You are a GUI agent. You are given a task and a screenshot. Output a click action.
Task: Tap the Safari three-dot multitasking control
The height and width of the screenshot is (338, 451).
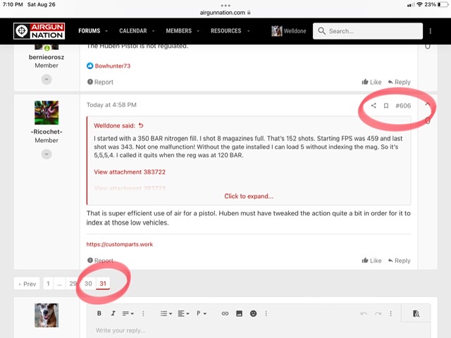[x=225, y=5]
